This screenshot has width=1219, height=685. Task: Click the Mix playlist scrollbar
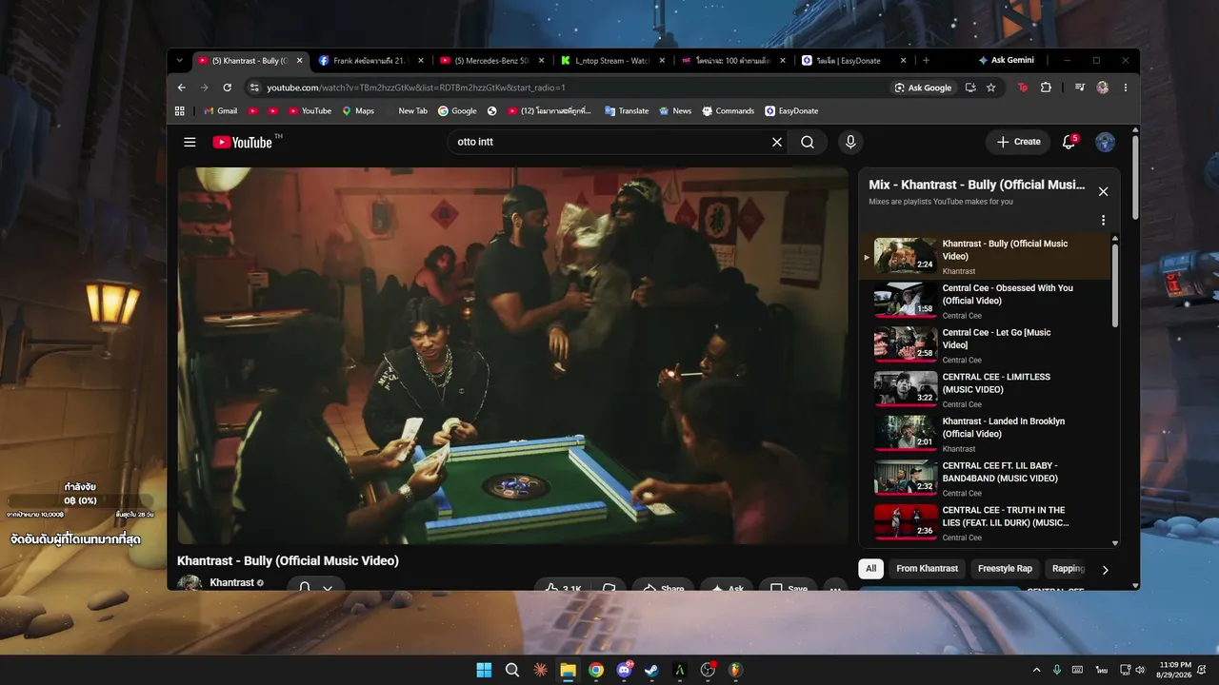[1115, 285]
